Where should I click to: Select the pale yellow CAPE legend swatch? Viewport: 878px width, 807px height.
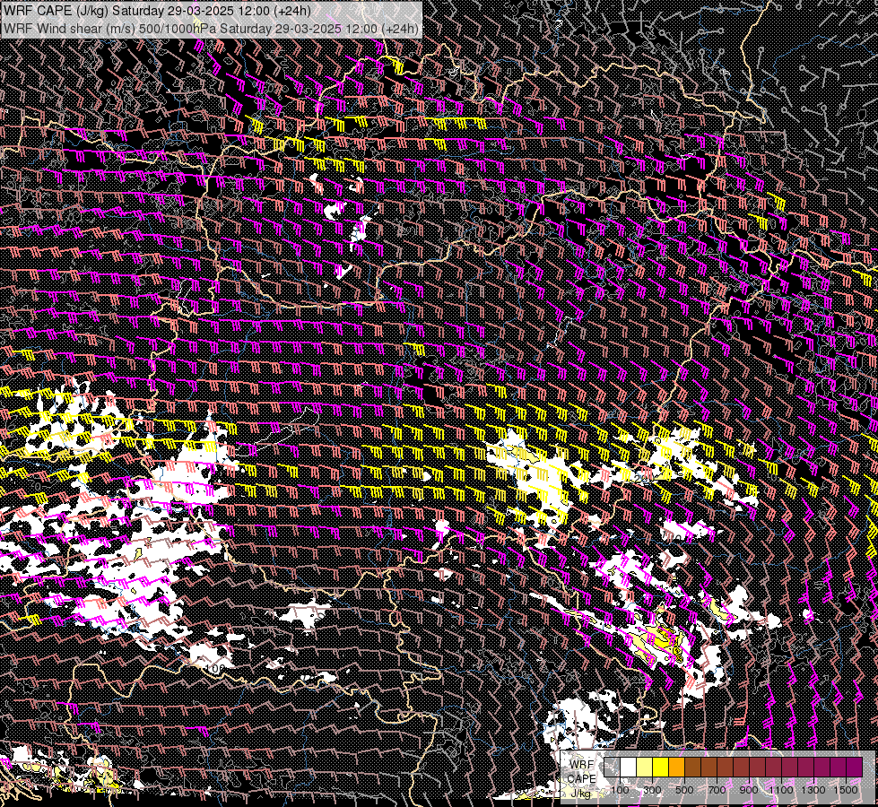(x=645, y=768)
